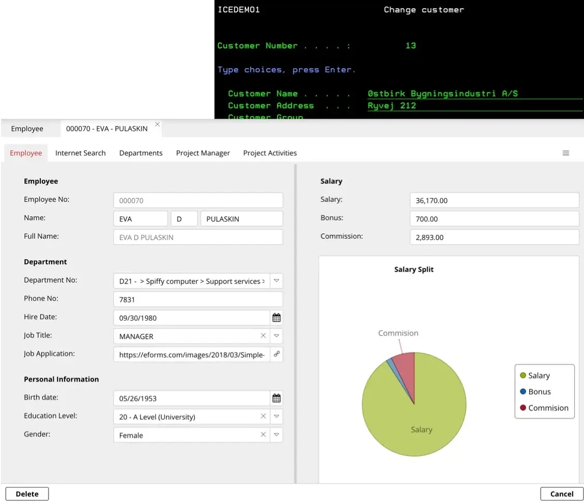584x503 pixels.
Task: Clear the Job Title MANAGER value
Action: 263,336
